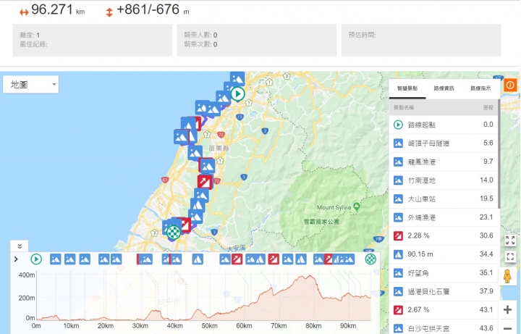Switch to the 智慧景點 tab
Image resolution: width=521 pixels, height=334 pixels.
click(407, 88)
